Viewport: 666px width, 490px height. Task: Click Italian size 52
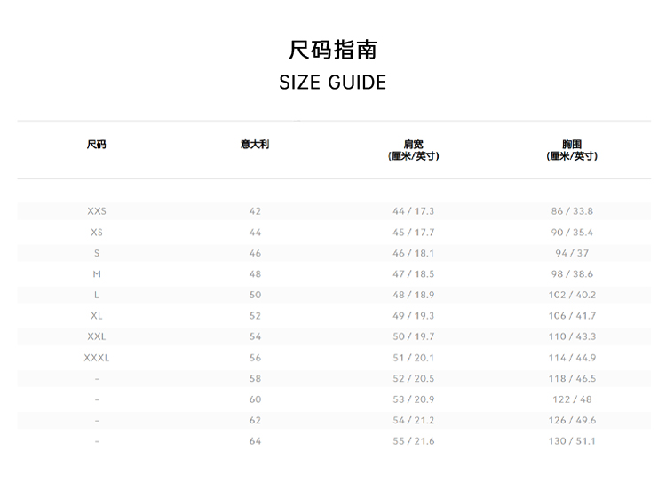[255, 315]
